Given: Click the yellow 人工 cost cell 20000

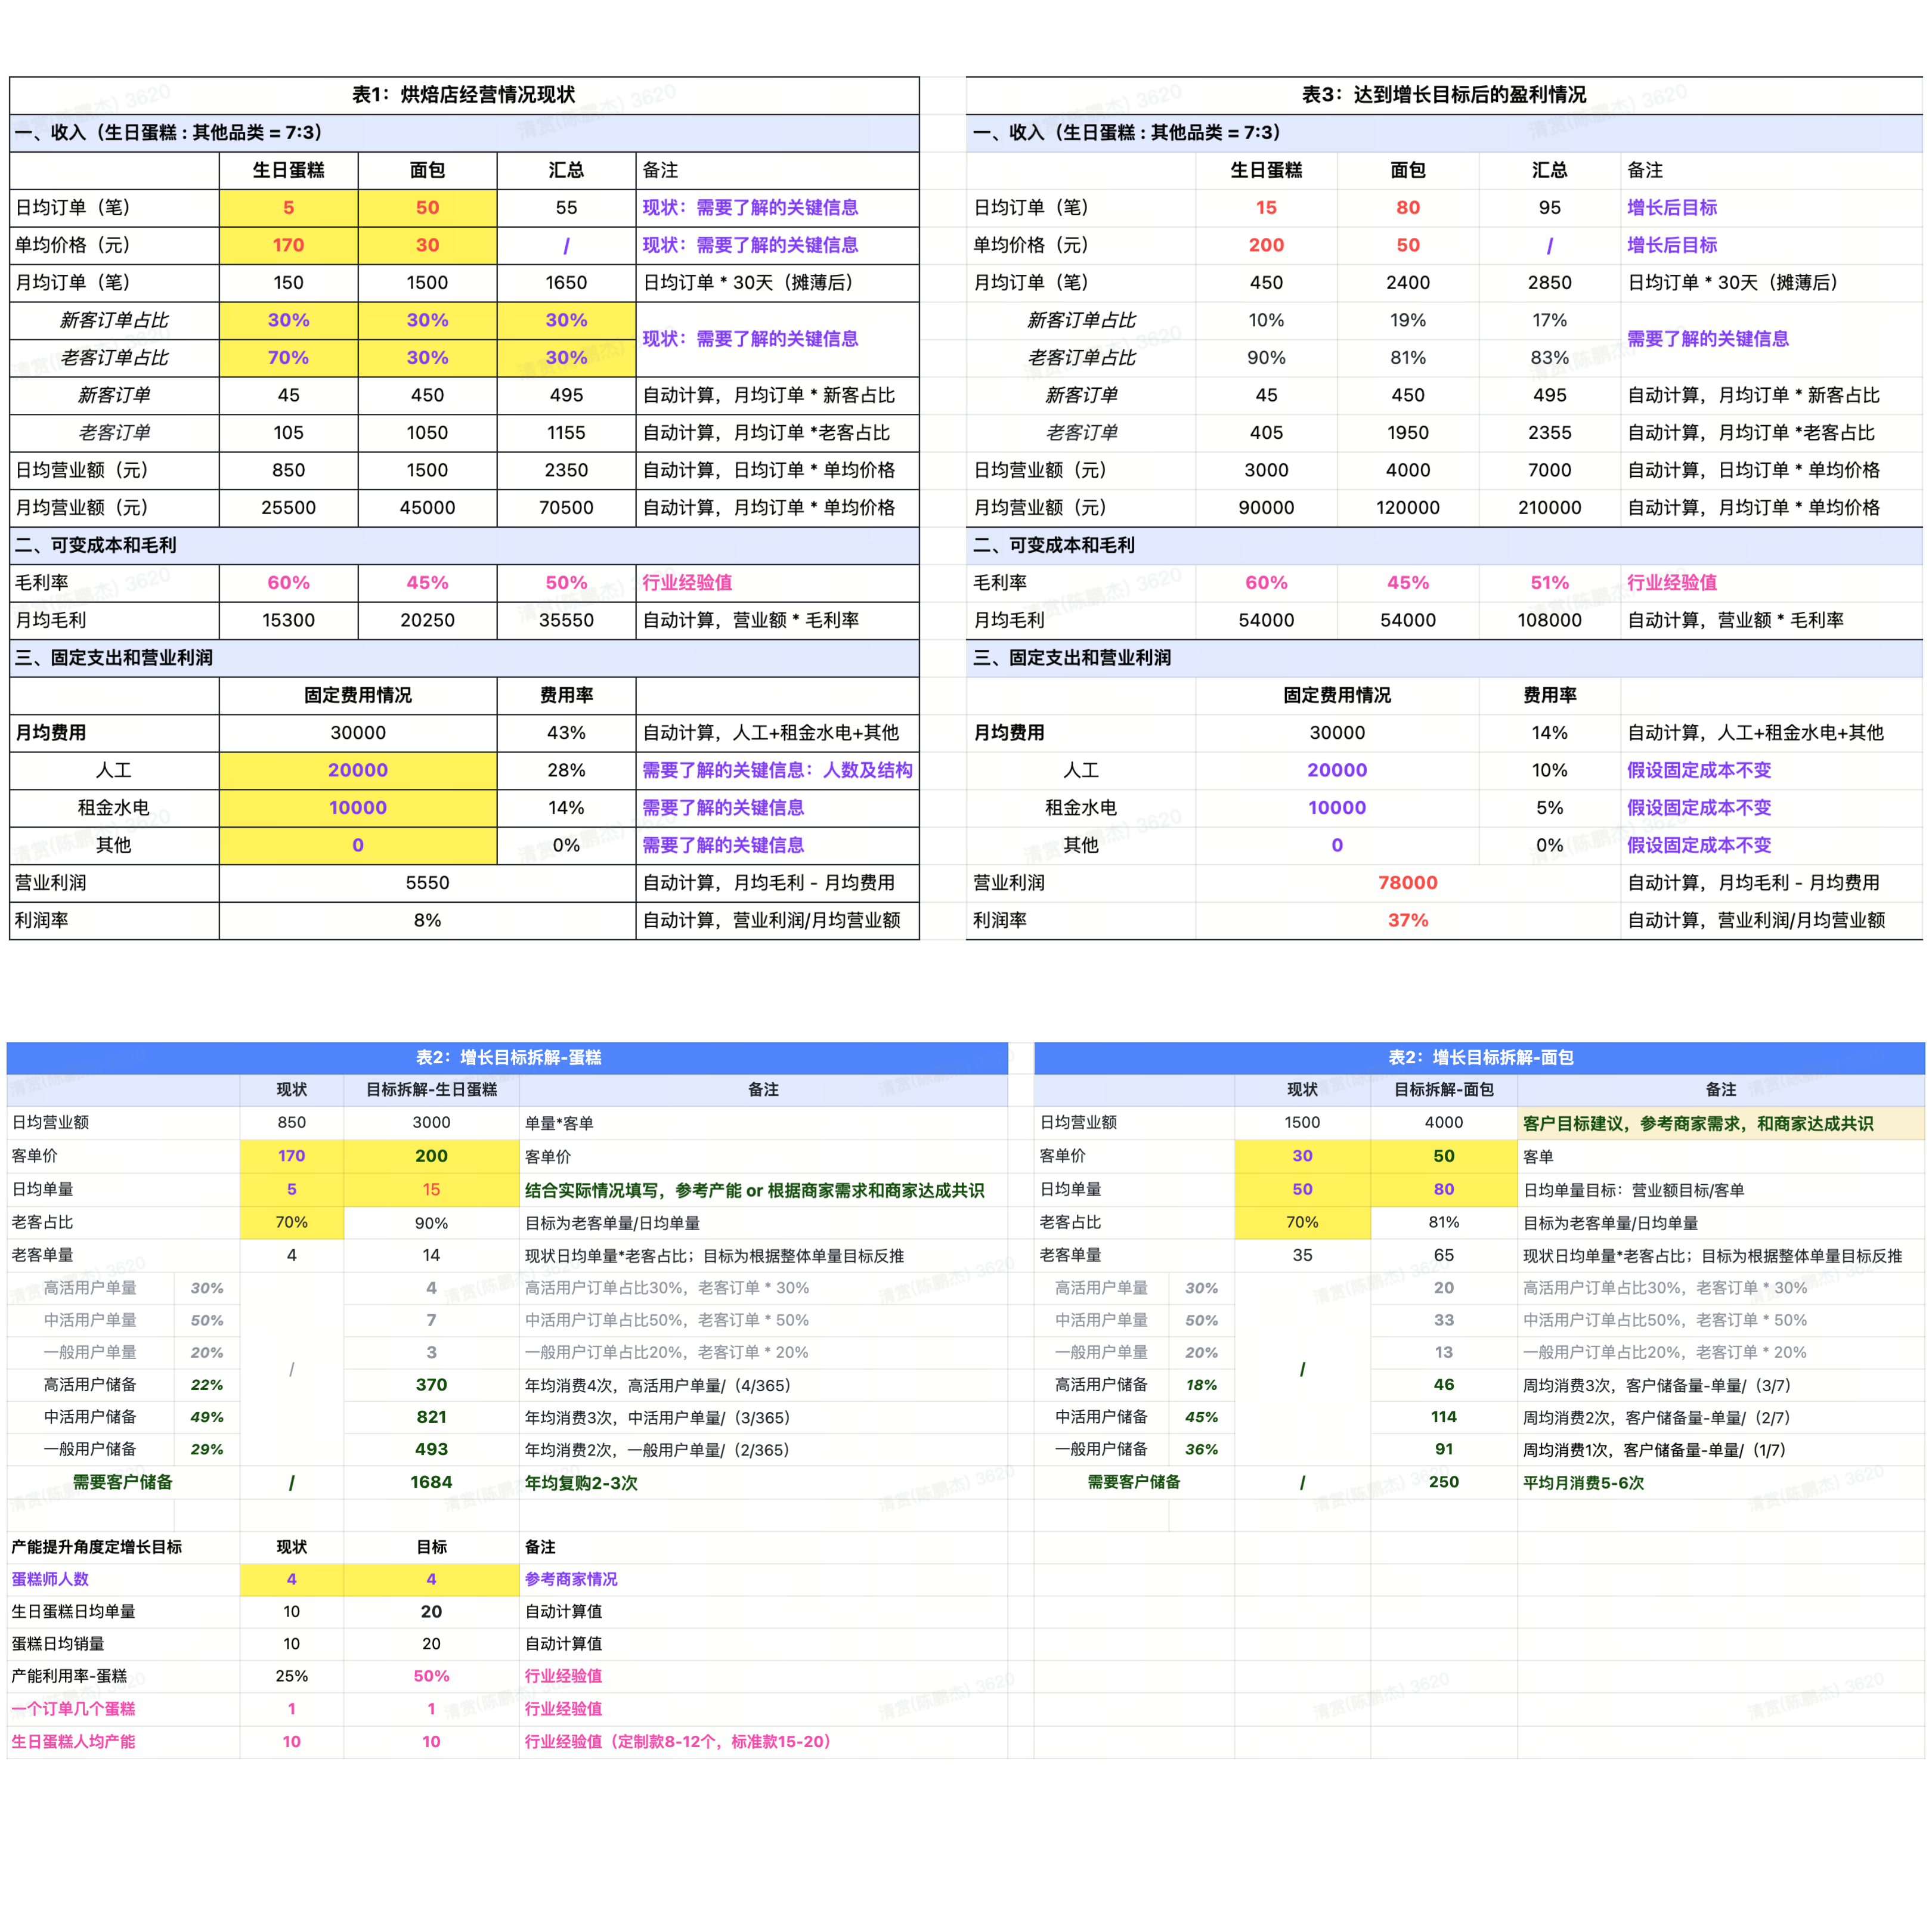Looking at the screenshot, I should [x=358, y=770].
